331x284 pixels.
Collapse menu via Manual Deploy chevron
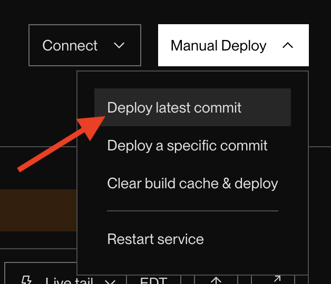[x=287, y=46]
